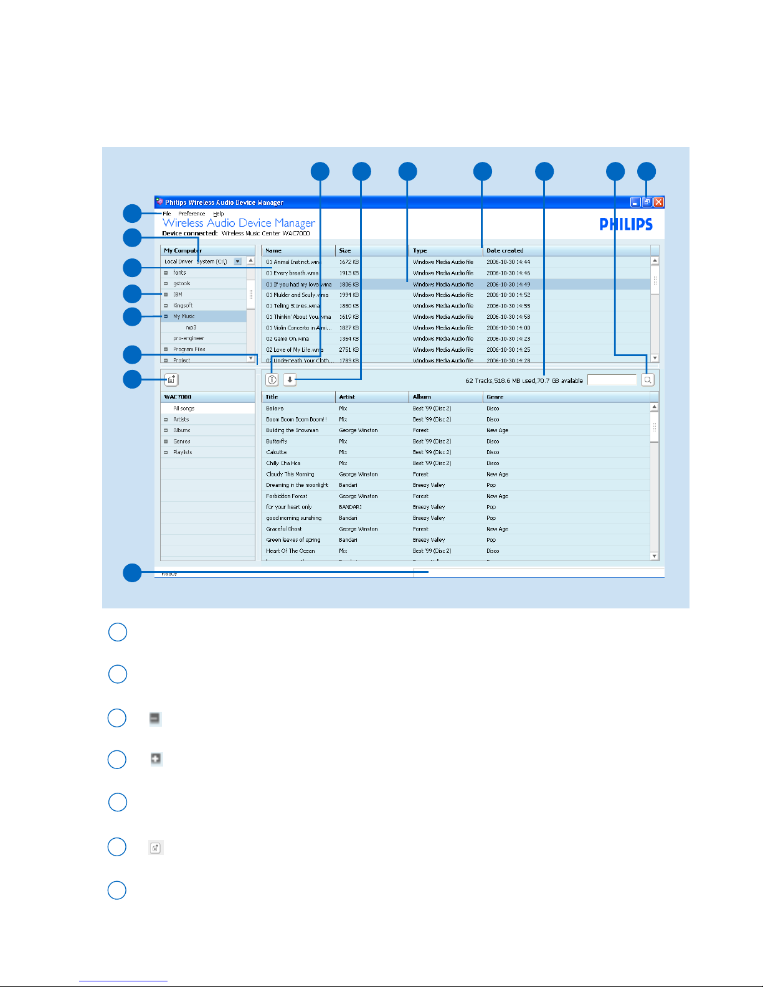The image size is (763, 987).
Task: Click the search text field
Action: tap(612, 380)
